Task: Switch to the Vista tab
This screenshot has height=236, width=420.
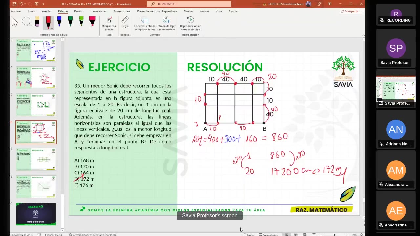Action: click(219, 11)
